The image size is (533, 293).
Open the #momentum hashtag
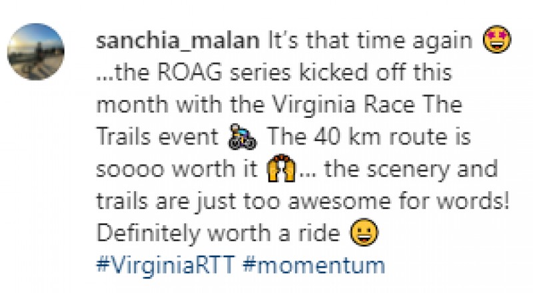tap(314, 265)
